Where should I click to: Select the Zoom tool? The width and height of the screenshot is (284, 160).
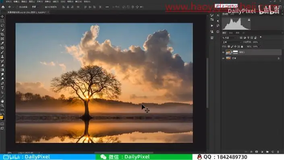[2, 106]
